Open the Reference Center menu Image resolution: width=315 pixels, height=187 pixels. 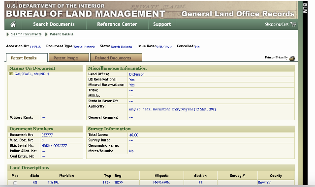point(117,24)
